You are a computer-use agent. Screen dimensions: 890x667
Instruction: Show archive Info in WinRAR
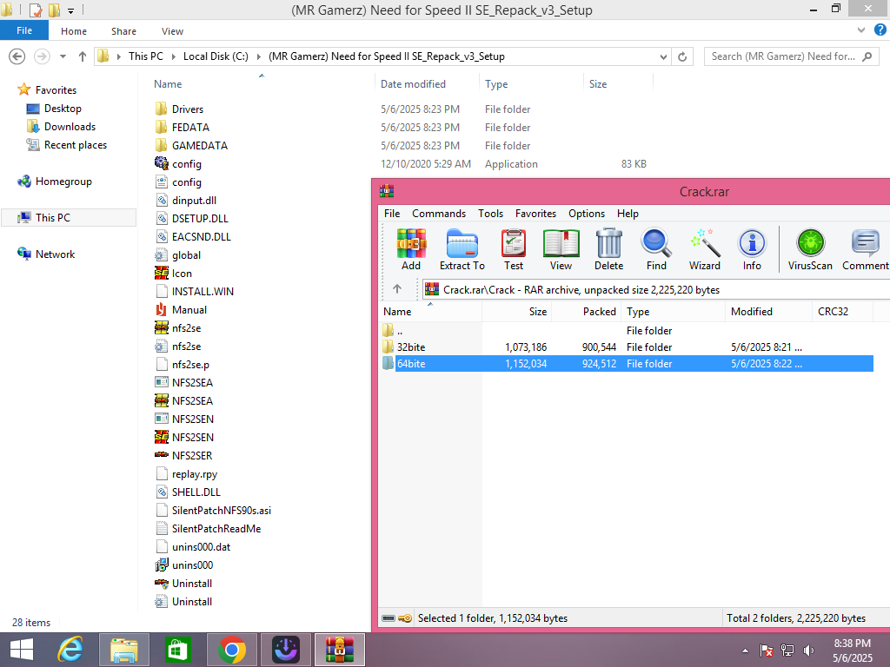tap(752, 249)
